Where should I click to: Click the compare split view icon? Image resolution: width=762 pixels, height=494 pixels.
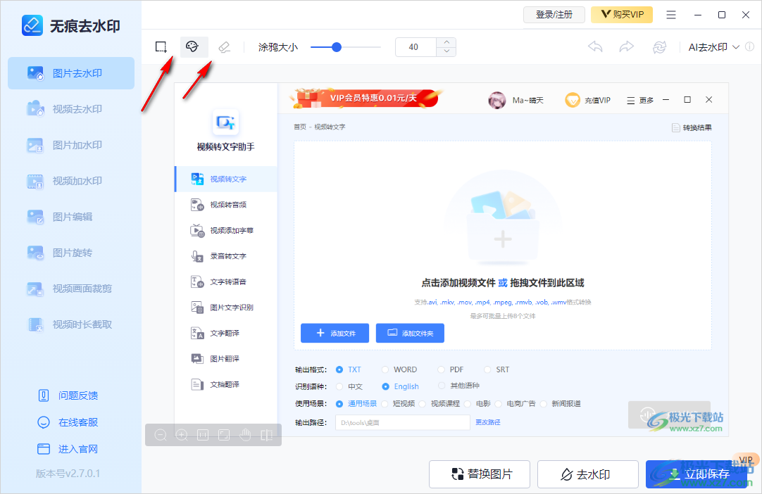tap(266, 435)
